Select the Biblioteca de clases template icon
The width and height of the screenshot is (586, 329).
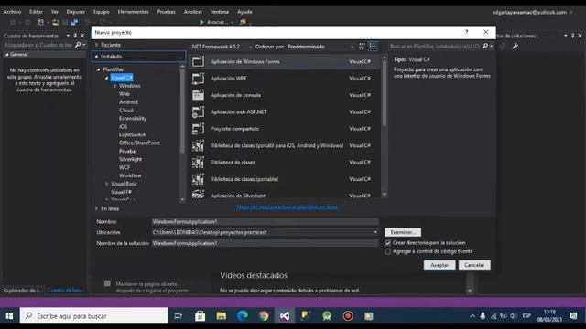198,163
